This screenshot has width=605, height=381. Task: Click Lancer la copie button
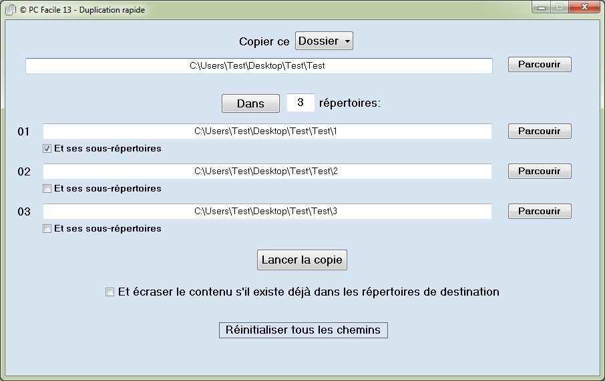pos(302,260)
